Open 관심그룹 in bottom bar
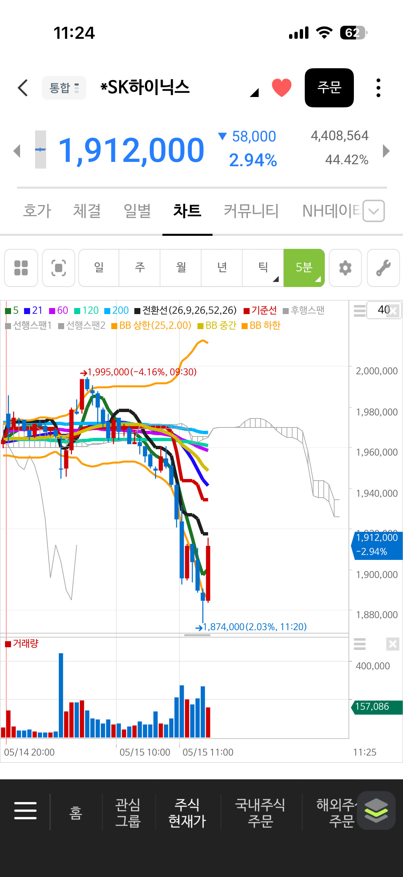Screen dimensions: 403x877 click(x=128, y=813)
